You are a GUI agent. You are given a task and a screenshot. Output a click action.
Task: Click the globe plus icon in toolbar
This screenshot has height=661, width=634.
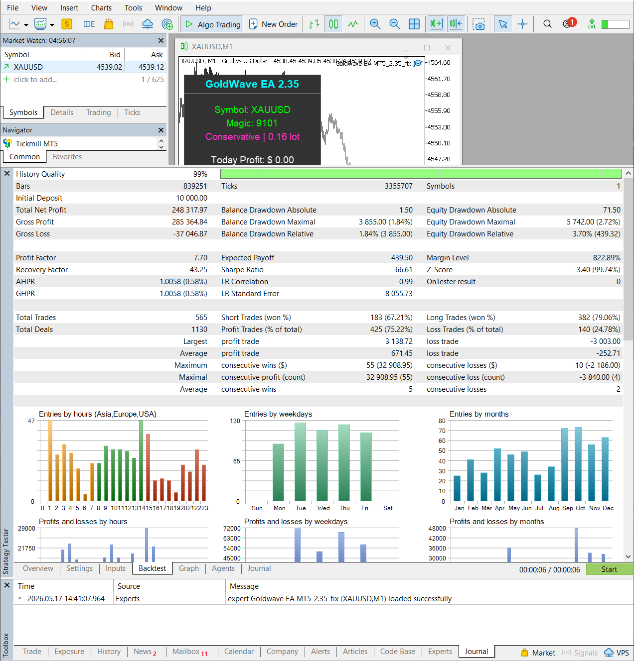[x=167, y=24]
